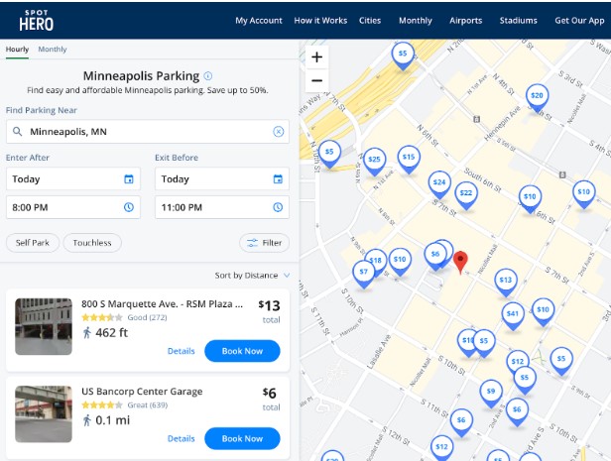Toggle the Self Park filter chip
This screenshot has height=461, width=611.
click(33, 243)
